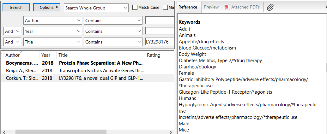The image size is (327, 134).
Task: Sort references by the Year column header
Action: click(x=46, y=55)
